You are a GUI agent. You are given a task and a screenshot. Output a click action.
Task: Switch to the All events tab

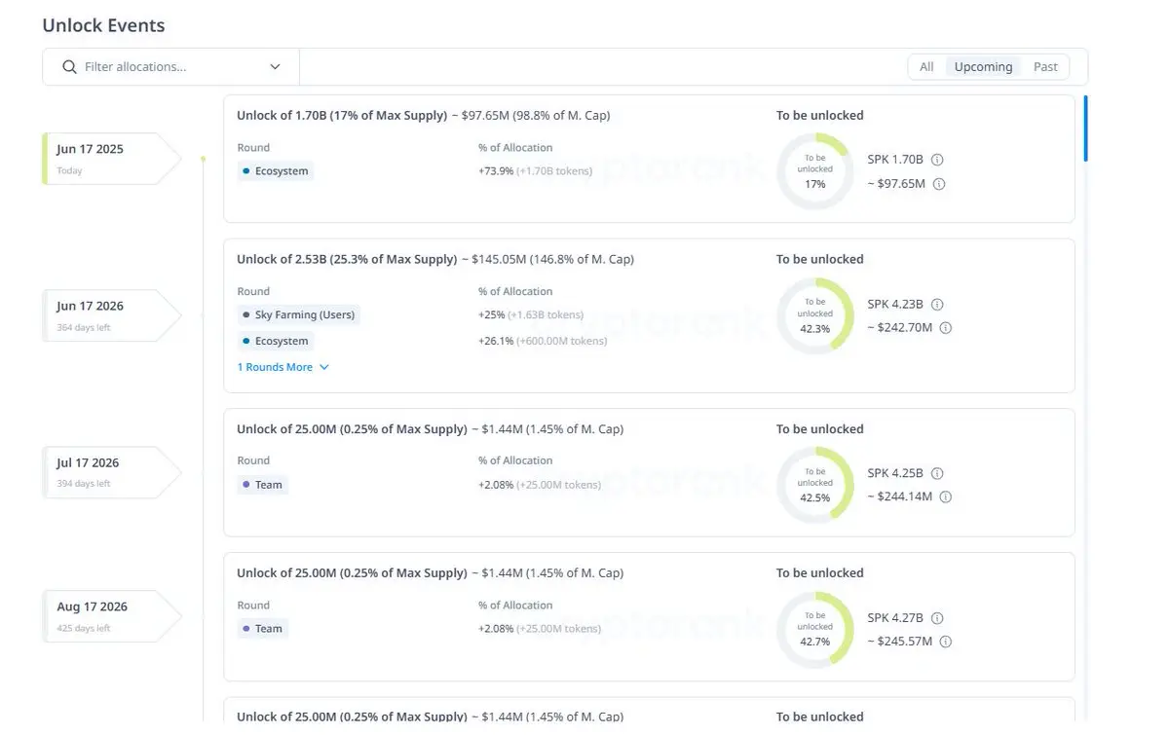(x=926, y=67)
